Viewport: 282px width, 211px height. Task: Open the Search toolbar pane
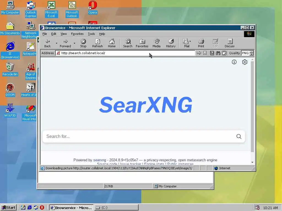click(x=128, y=43)
